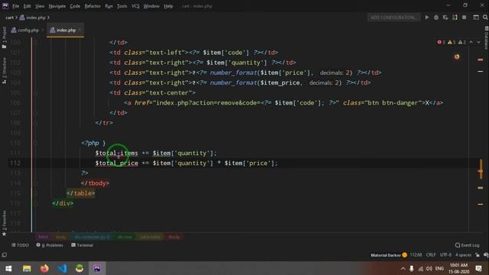Open the Window menu
Screen dimensions: 489x275
[x=151, y=6]
